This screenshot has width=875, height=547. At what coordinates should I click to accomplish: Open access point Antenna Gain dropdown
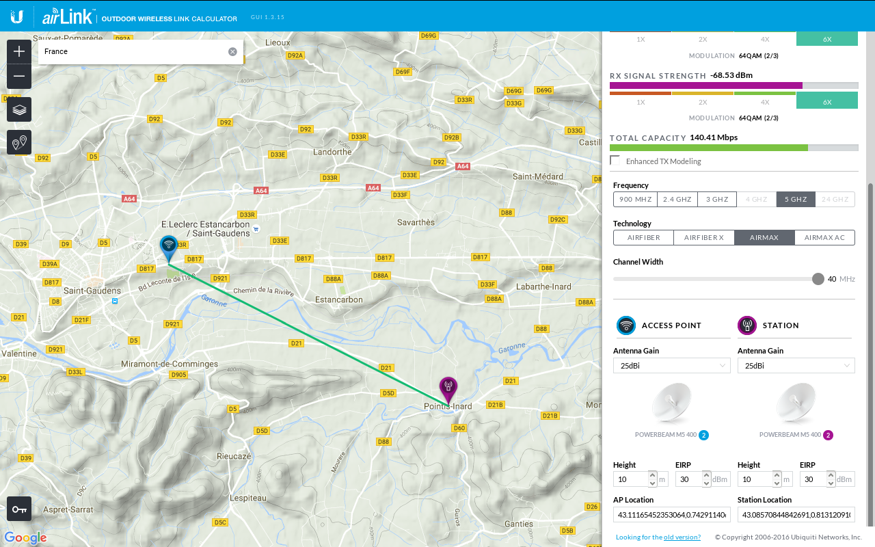(671, 366)
